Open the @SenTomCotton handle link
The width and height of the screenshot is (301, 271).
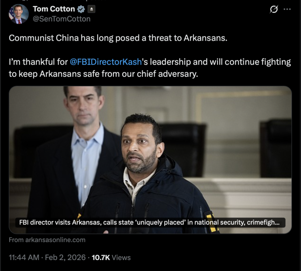click(61, 19)
